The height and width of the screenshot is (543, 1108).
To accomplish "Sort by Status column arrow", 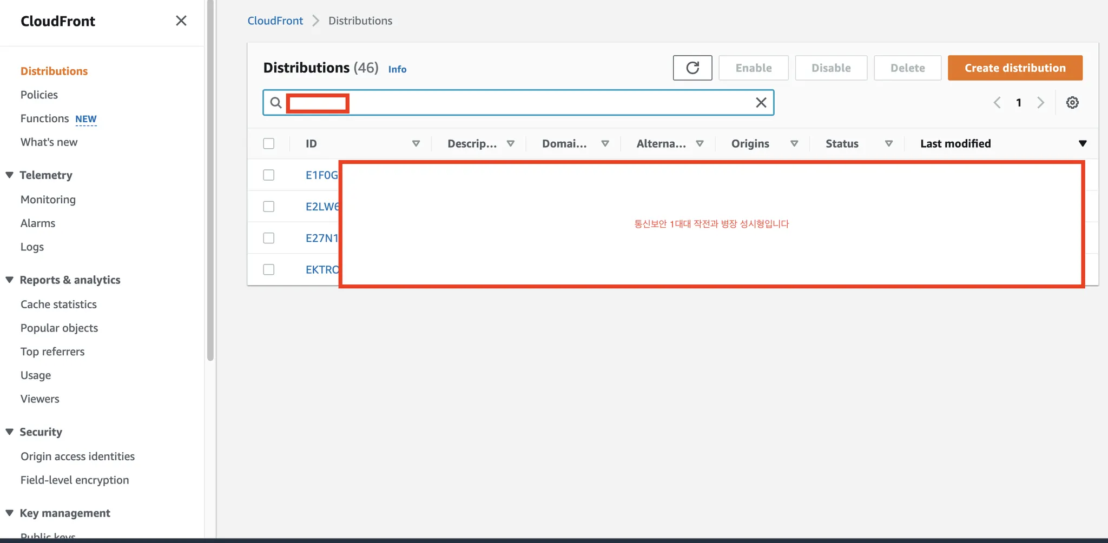I will [x=888, y=143].
